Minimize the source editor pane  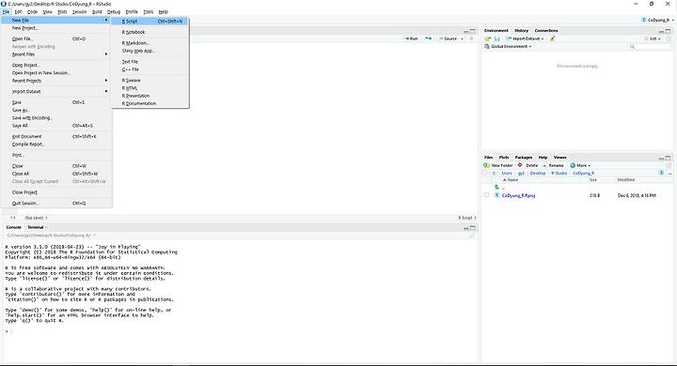[x=465, y=32]
